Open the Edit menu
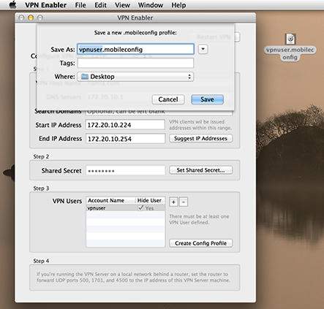Screen dimensions: 324x309 pos(100,5)
